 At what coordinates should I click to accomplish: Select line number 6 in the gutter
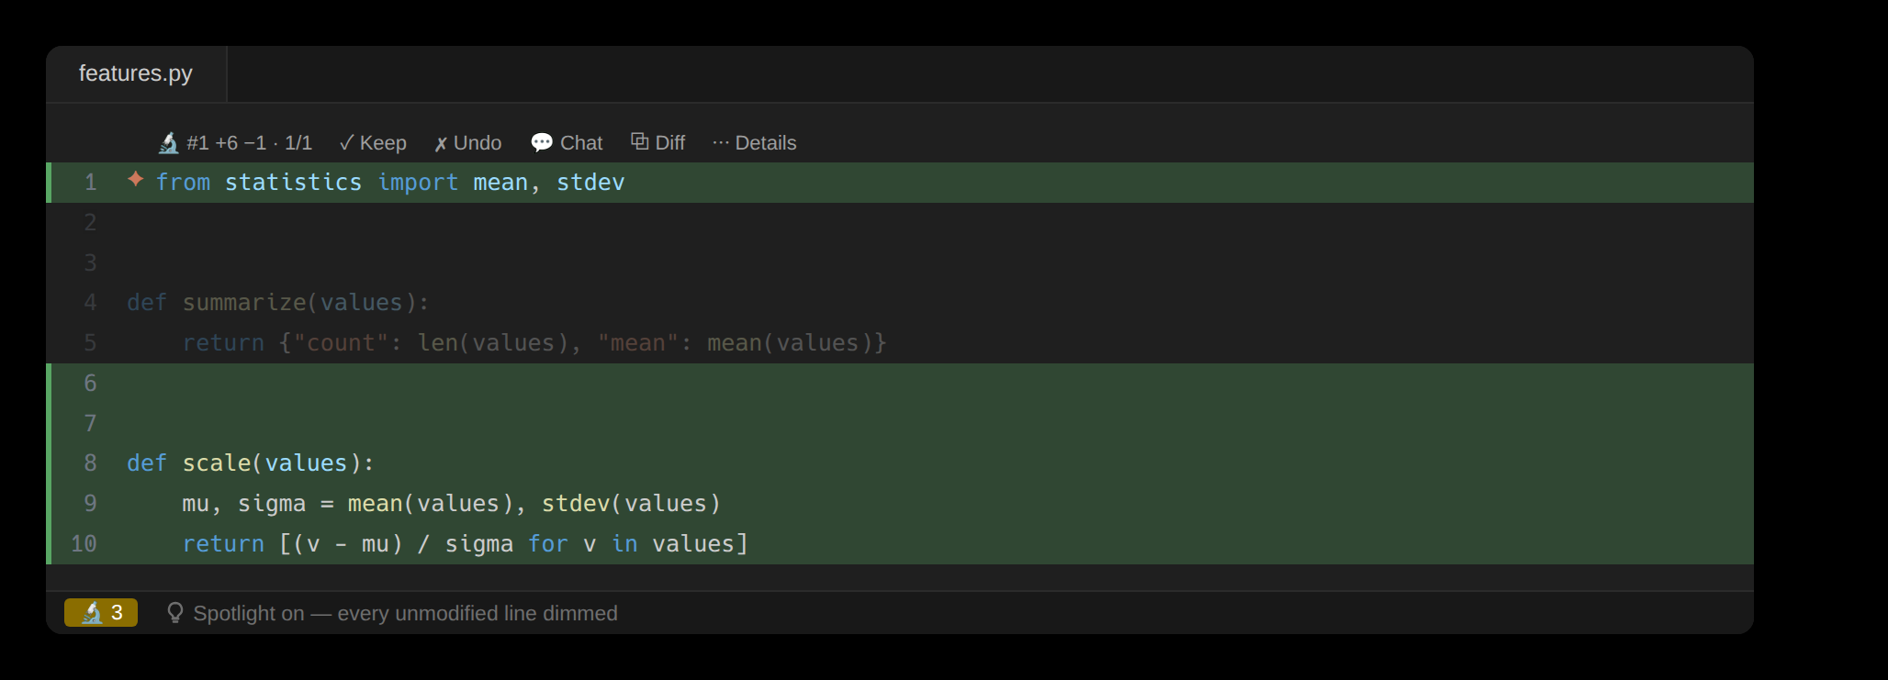(x=90, y=384)
